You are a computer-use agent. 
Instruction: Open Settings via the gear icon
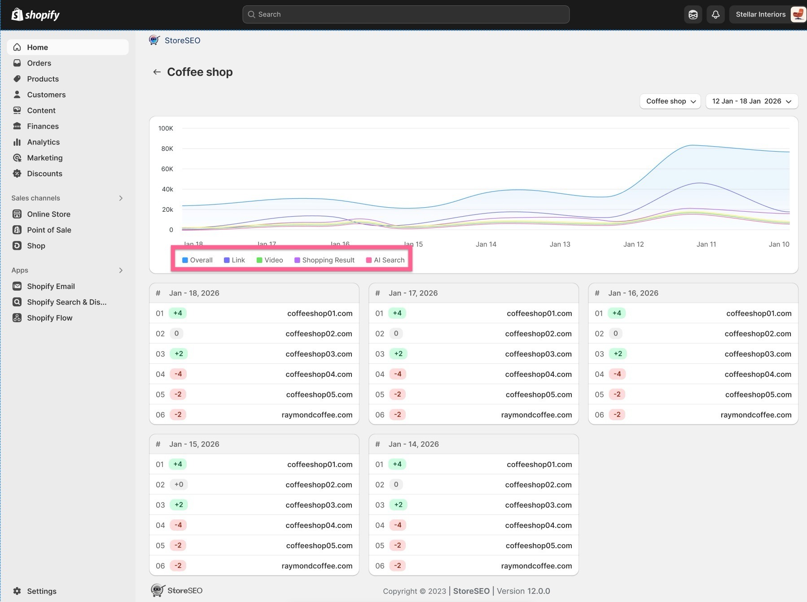coord(17,591)
